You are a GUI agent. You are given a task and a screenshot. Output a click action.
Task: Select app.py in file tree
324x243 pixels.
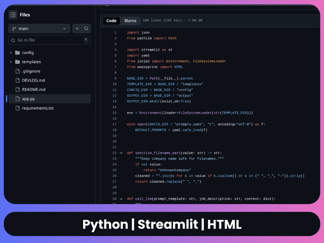click(x=28, y=99)
